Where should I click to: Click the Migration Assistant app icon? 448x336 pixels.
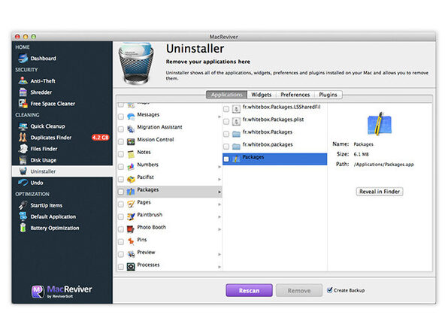[x=131, y=129]
